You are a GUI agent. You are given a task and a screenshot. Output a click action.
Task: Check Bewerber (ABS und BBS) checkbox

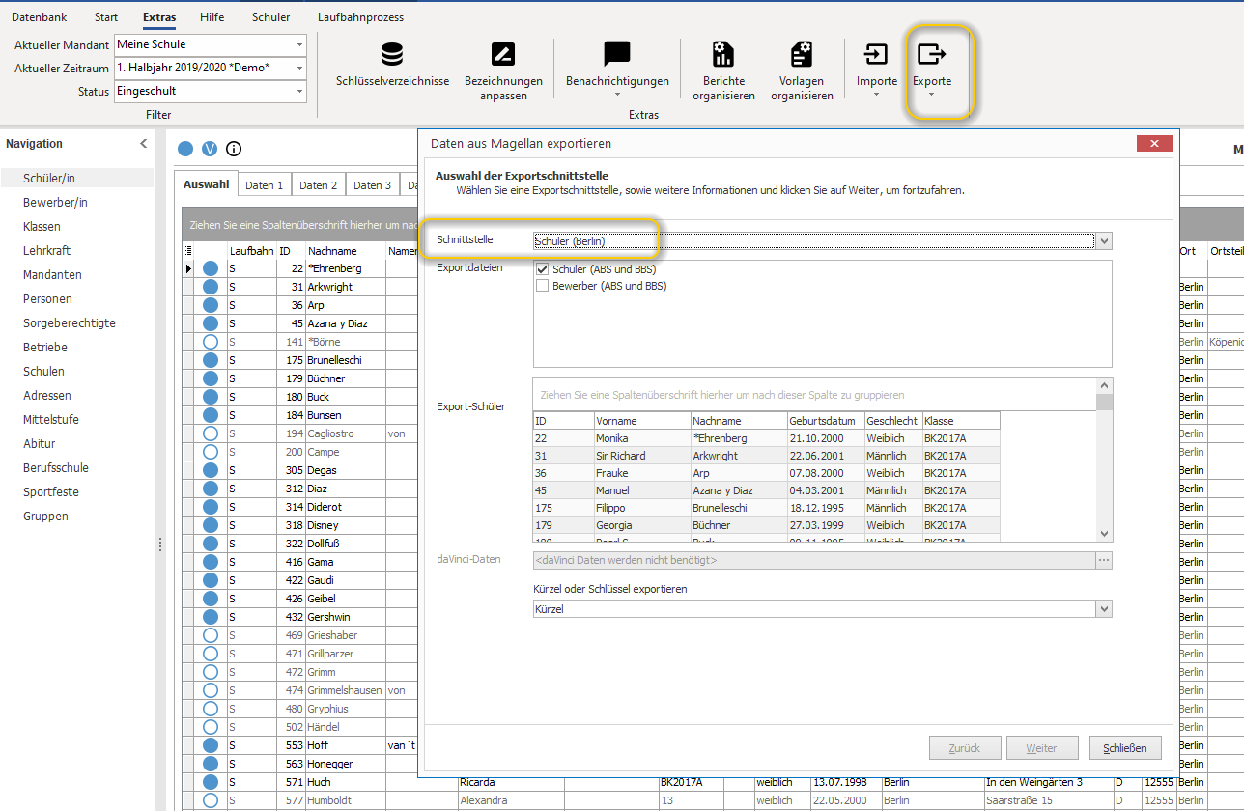pos(542,286)
